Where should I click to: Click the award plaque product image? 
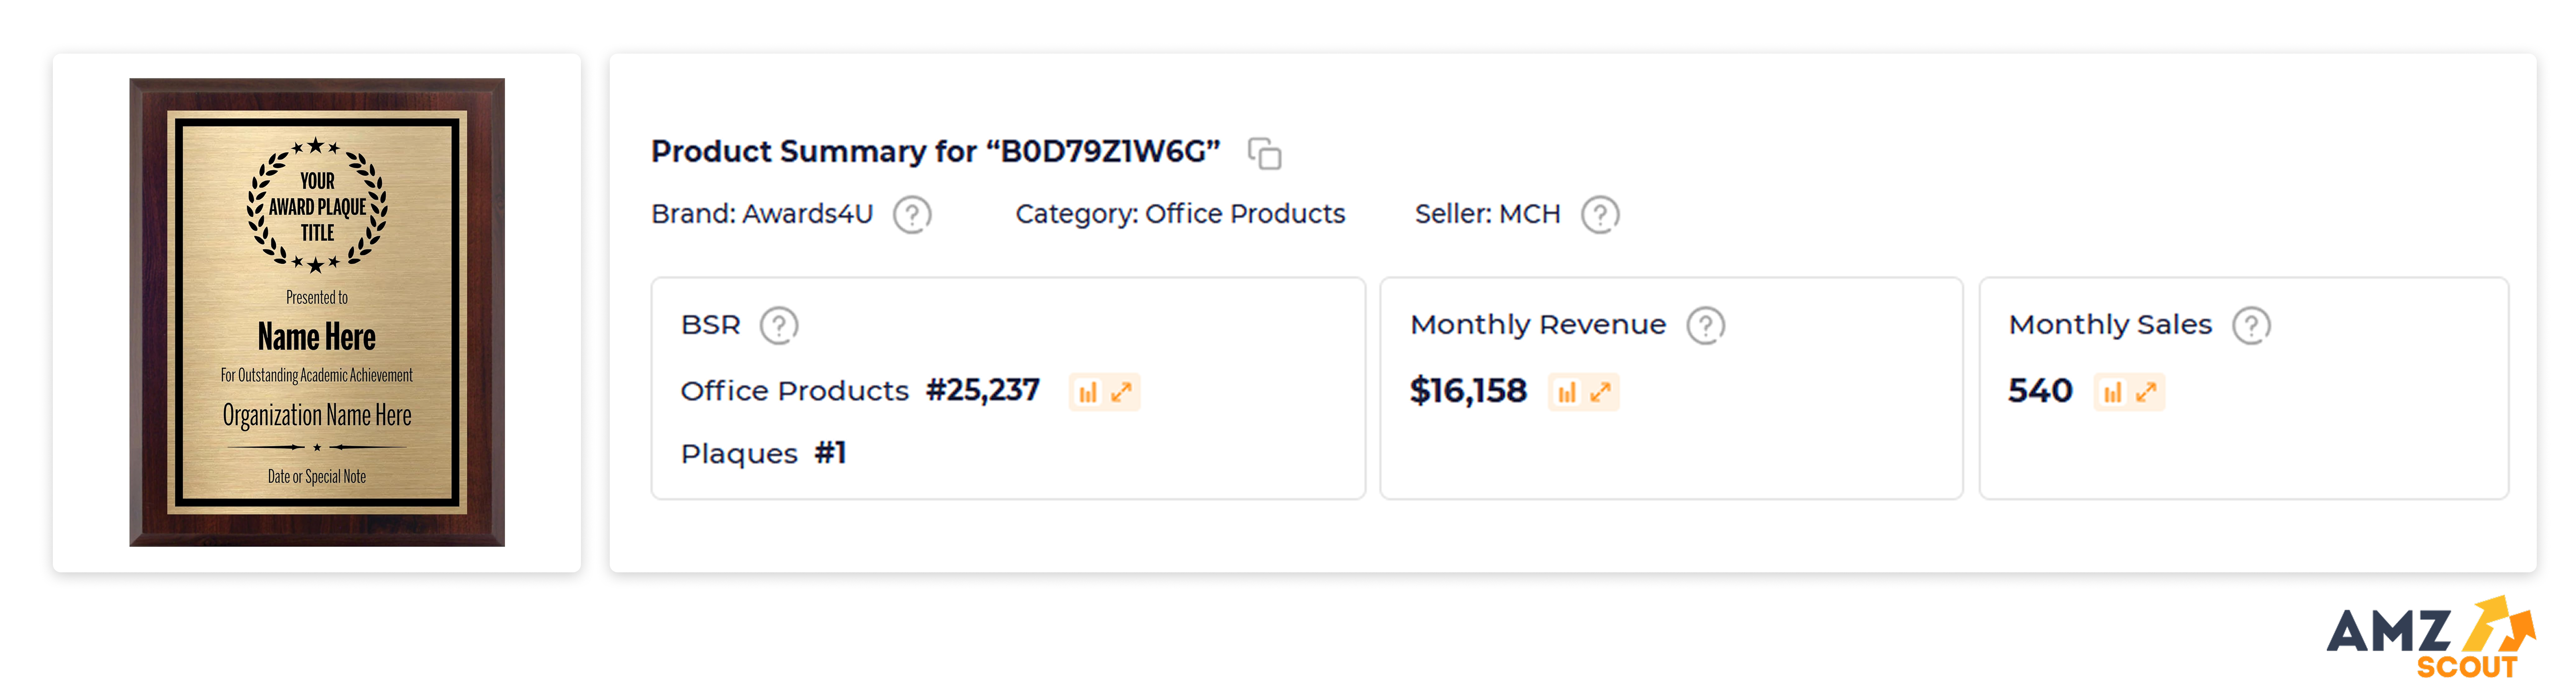pos(317,313)
